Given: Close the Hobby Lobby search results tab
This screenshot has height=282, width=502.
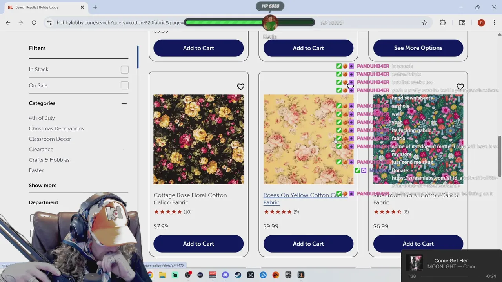Looking at the screenshot, I should (x=82, y=7).
